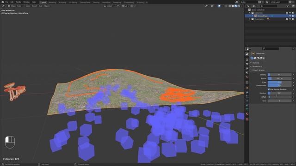The width and height of the screenshot is (296, 166).
Task: Choose Extend selection mode icon
Action: pos(255,58)
